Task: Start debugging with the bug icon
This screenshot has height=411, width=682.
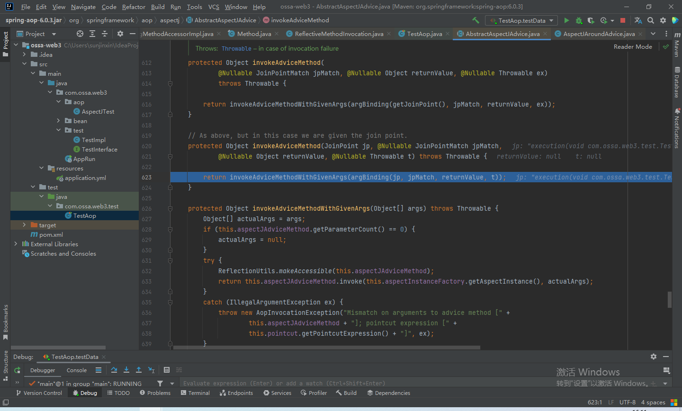Action: [x=579, y=20]
